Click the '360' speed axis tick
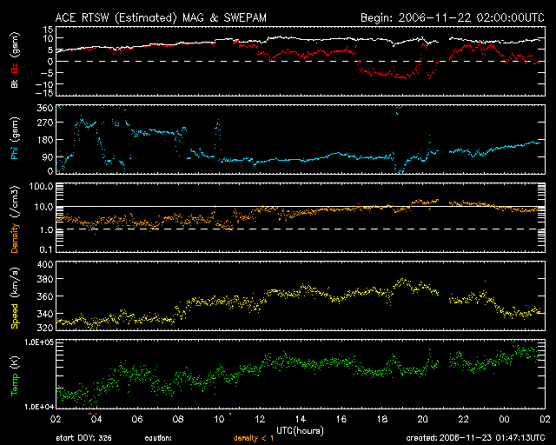The image size is (556, 445). (x=45, y=296)
